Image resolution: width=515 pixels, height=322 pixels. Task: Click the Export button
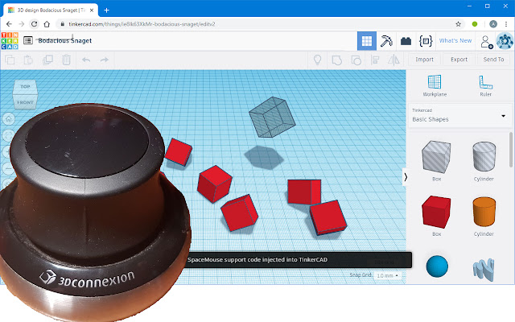459,60
